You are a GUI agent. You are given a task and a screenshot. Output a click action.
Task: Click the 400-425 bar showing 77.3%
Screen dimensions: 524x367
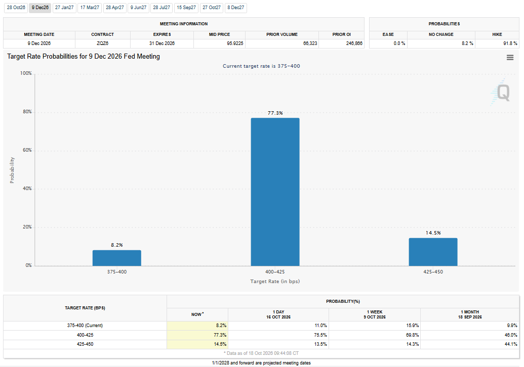275,192
